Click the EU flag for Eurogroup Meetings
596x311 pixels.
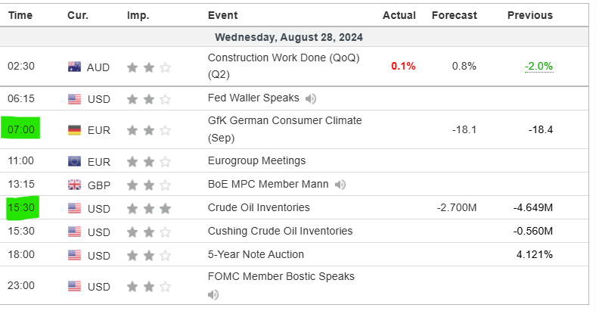(x=74, y=160)
